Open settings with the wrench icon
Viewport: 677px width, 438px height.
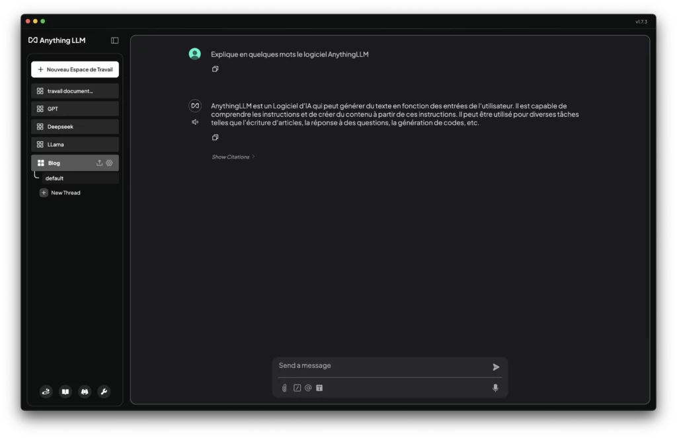(x=104, y=391)
